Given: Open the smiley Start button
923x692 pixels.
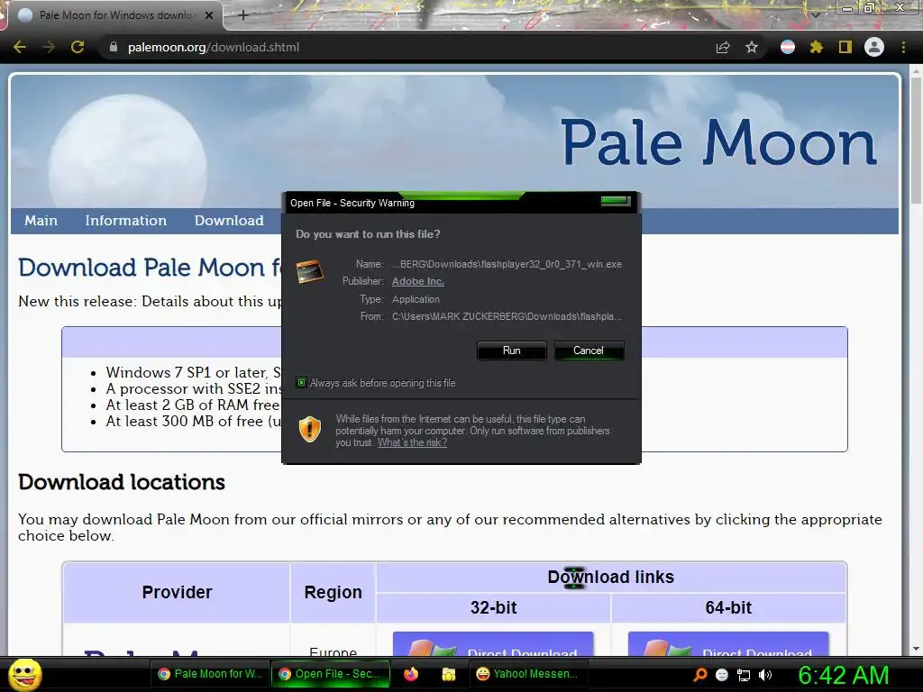Looking at the screenshot, I should click(24, 674).
